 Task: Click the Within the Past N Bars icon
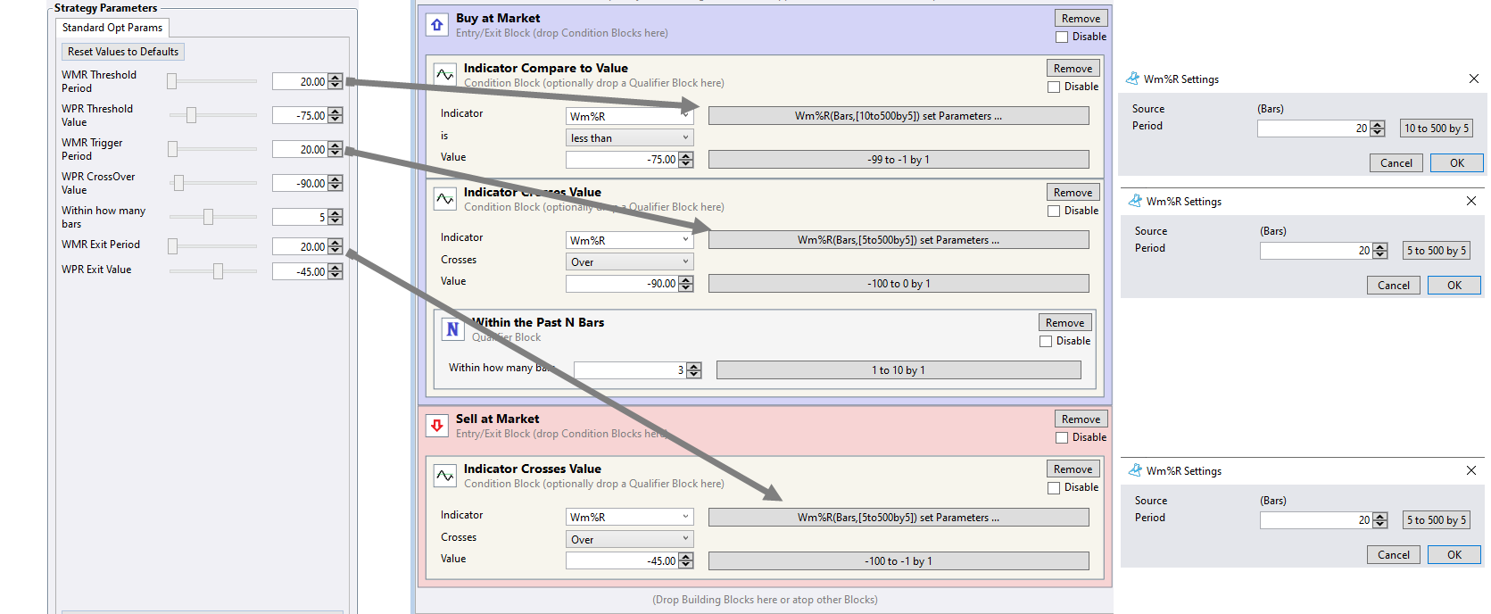(453, 329)
